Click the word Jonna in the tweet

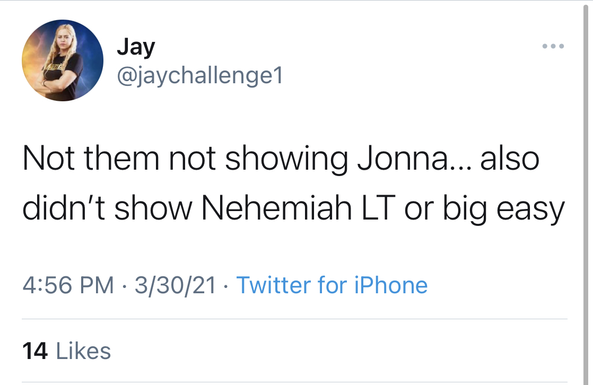[402, 159]
